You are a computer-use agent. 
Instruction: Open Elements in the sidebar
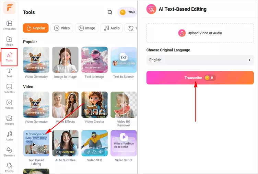point(9,152)
